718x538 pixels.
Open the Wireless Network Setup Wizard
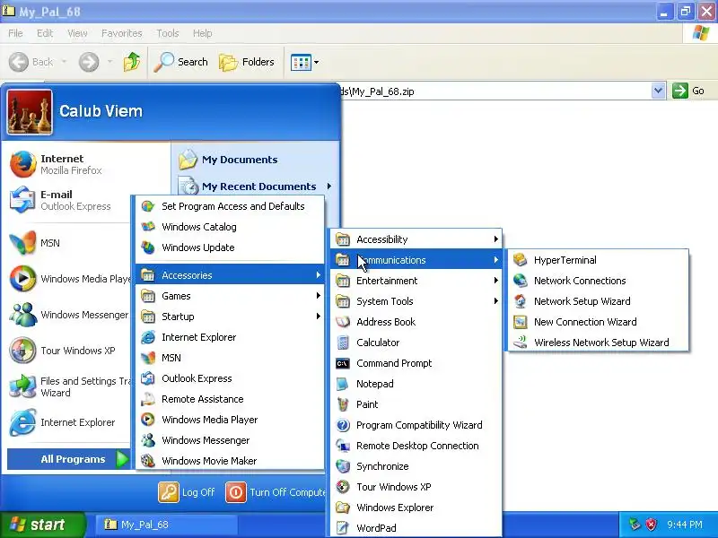(x=598, y=343)
